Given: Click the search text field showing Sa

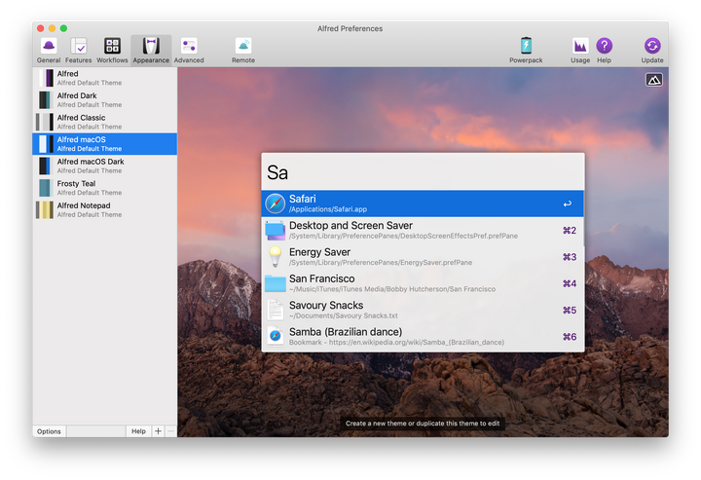Looking at the screenshot, I should pyautogui.click(x=423, y=172).
